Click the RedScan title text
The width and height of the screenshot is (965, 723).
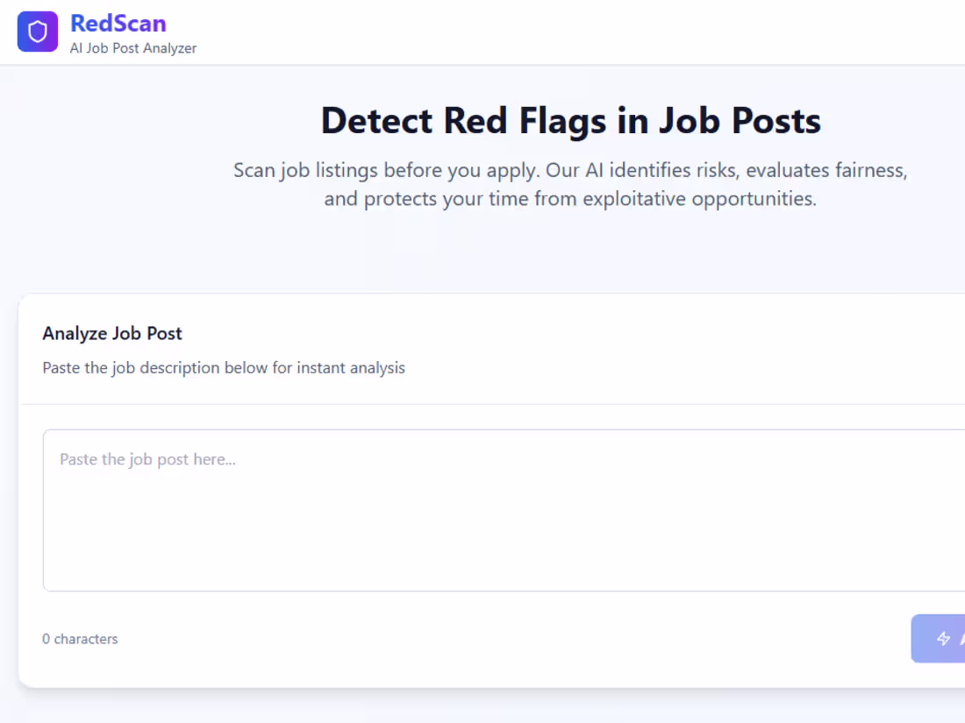click(118, 23)
